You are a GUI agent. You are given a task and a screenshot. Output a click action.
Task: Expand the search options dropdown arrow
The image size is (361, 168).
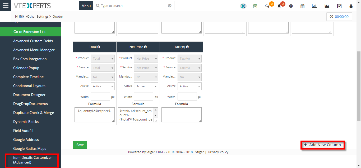(x=170, y=6)
